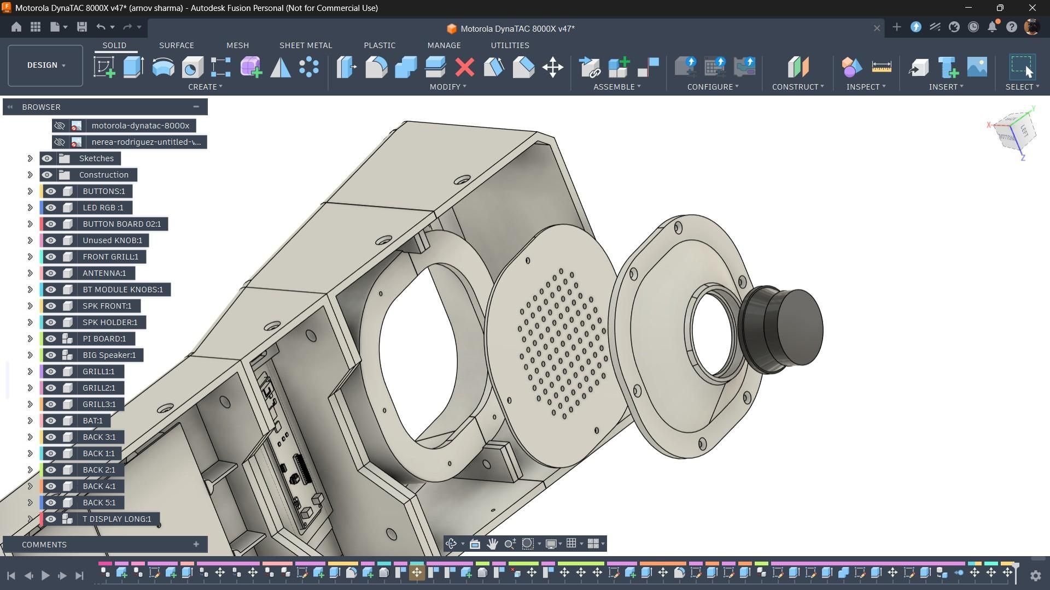Open the notifications bell
This screenshot has width=1050, height=590.
click(x=993, y=27)
